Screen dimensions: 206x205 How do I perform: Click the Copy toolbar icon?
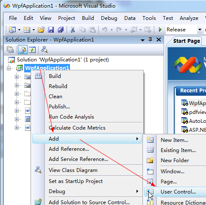82,30
